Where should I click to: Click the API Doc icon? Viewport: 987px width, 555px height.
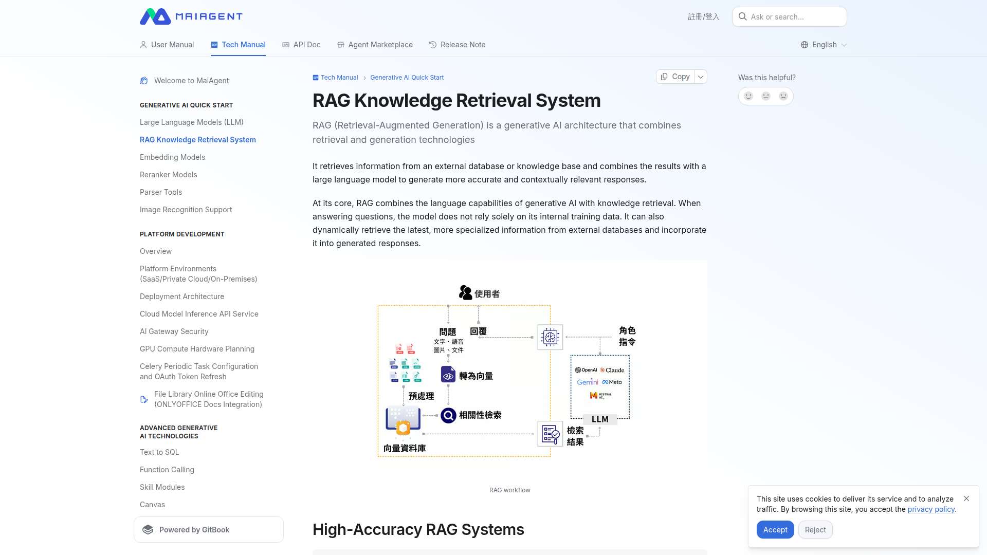pyautogui.click(x=286, y=45)
